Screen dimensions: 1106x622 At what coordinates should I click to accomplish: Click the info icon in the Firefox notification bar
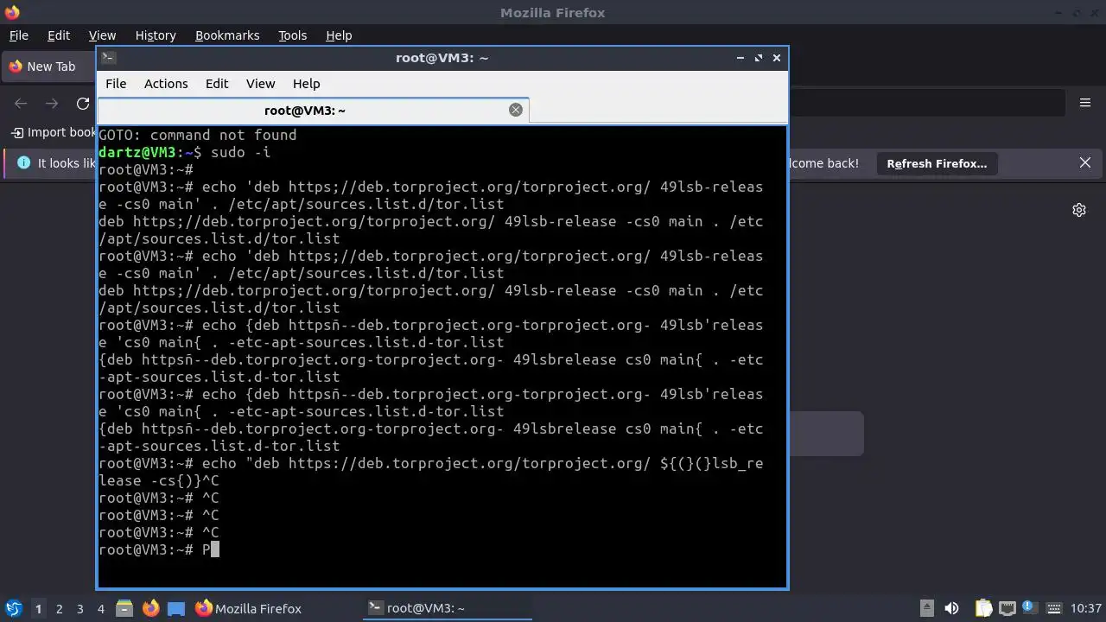coord(23,162)
